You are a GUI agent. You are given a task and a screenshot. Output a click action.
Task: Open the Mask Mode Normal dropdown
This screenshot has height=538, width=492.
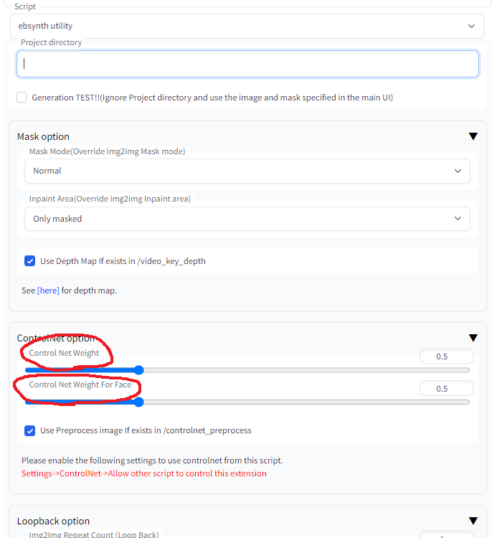247,171
